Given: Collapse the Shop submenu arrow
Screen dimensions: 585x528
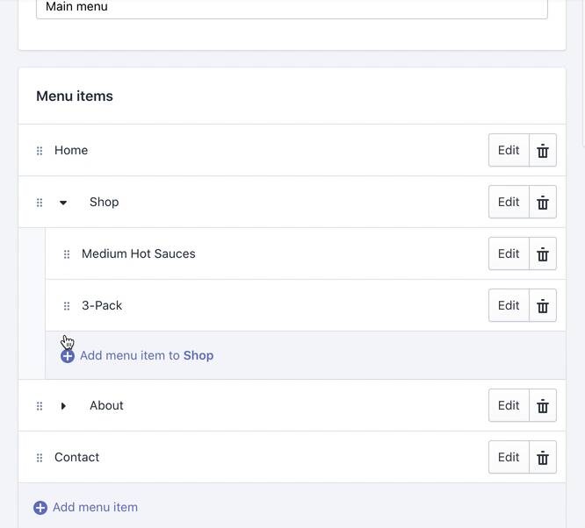Looking at the screenshot, I should click(x=63, y=203).
